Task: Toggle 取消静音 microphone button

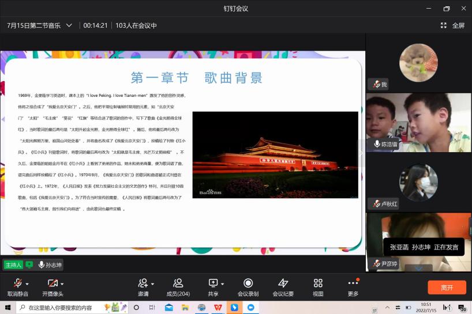Action: [17, 283]
